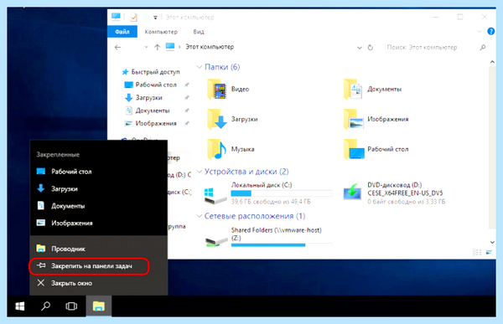503x324 pixels.
Task: Click the computer icon in the address bar
Action: [170, 47]
